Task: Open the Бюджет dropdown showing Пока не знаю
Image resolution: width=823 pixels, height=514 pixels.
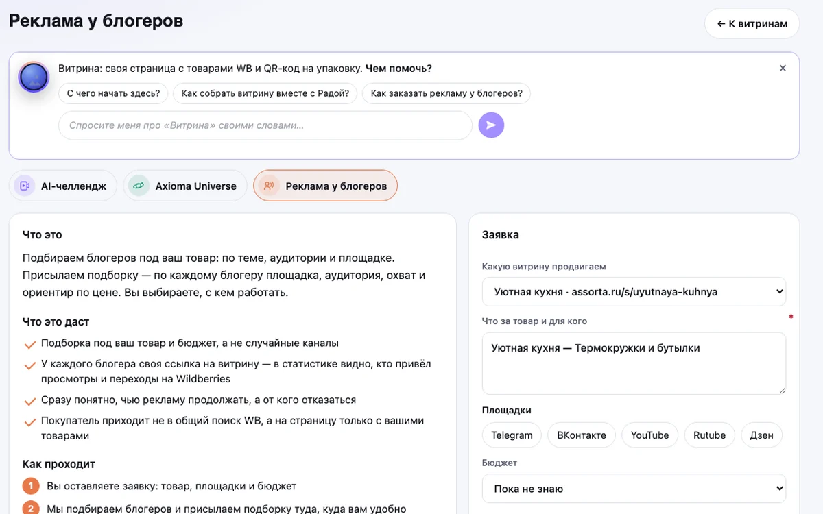Action: click(x=634, y=489)
